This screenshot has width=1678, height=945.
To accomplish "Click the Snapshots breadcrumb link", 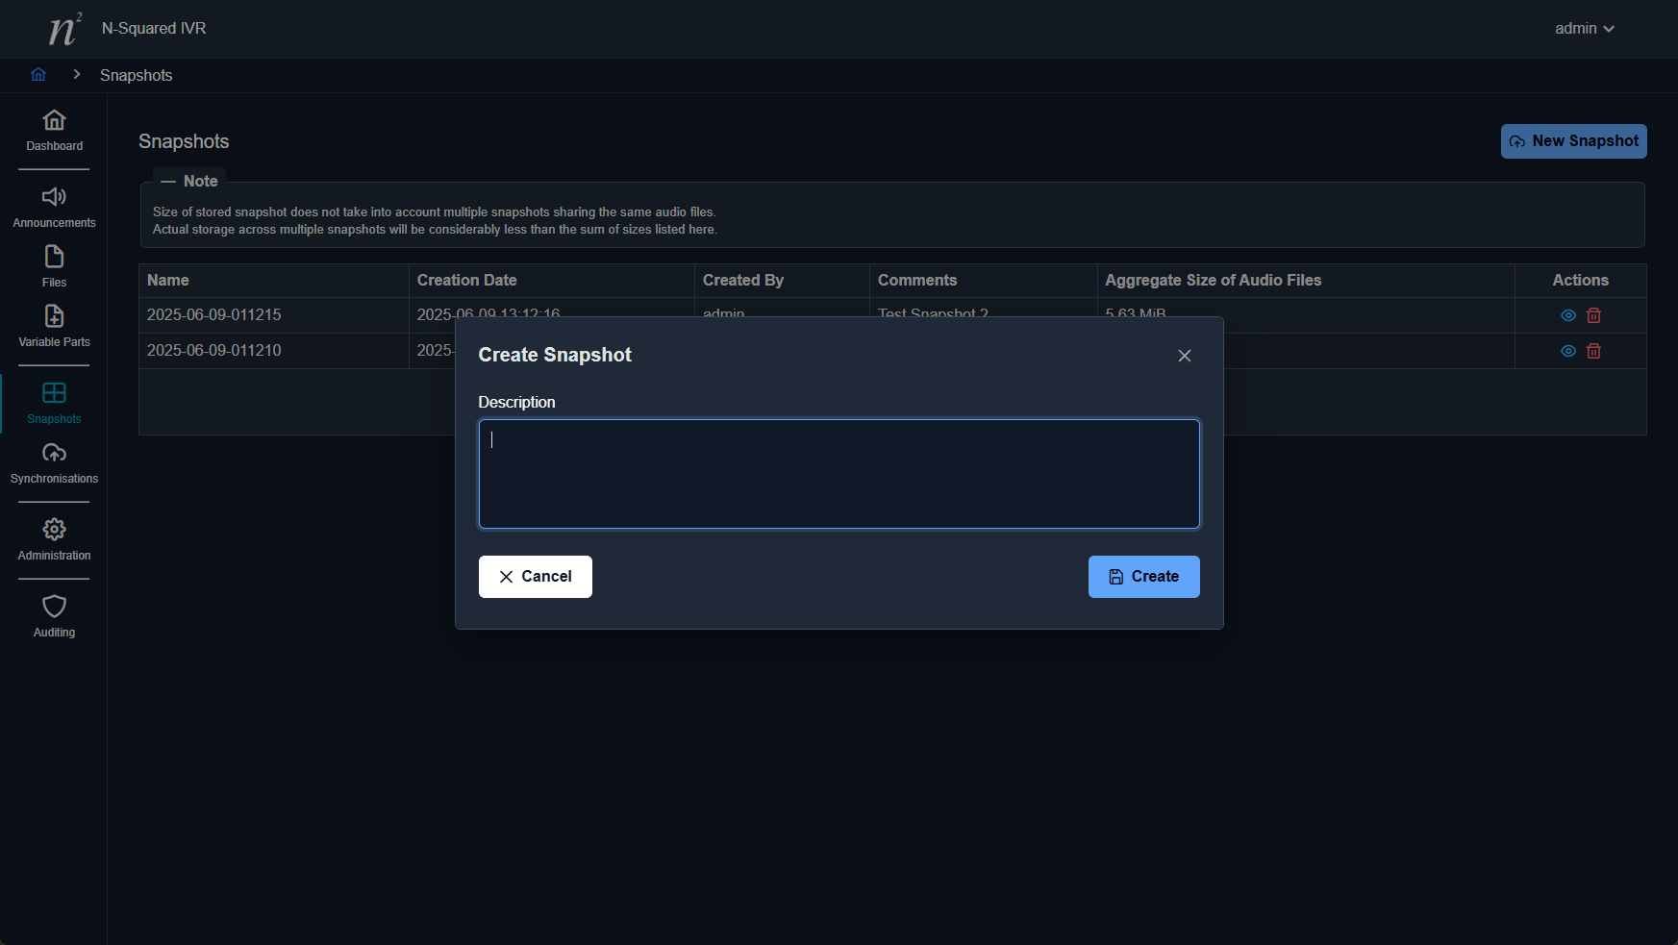I will coord(136,75).
